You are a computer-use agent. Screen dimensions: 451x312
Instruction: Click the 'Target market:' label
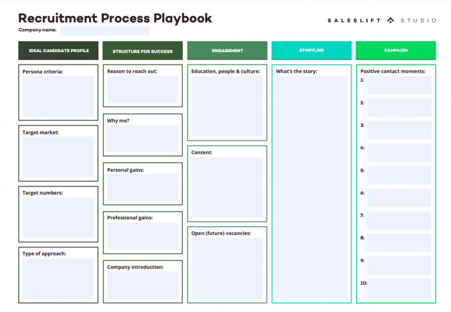40,133
